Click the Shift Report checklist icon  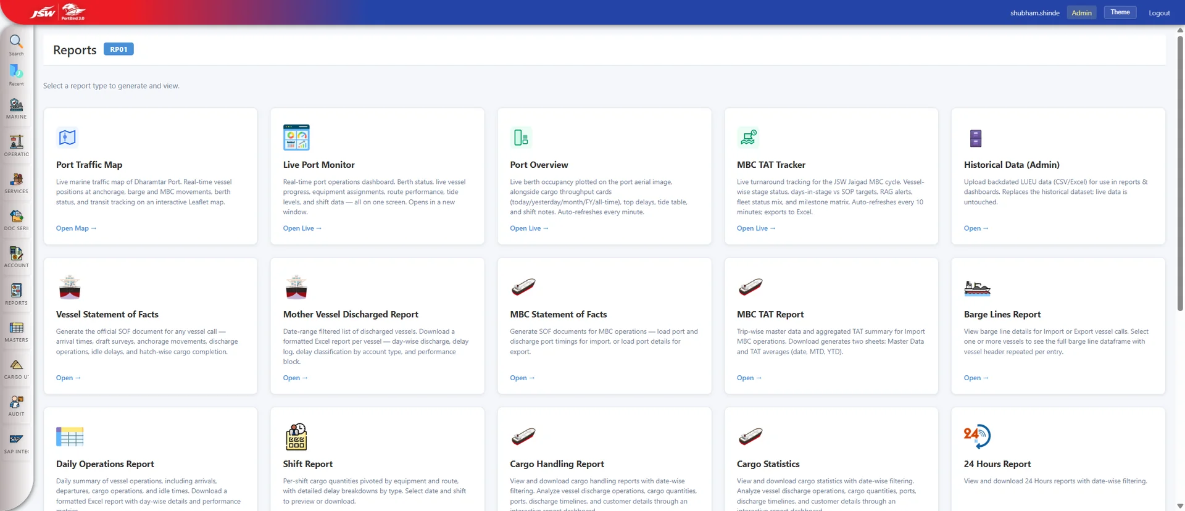(x=296, y=436)
